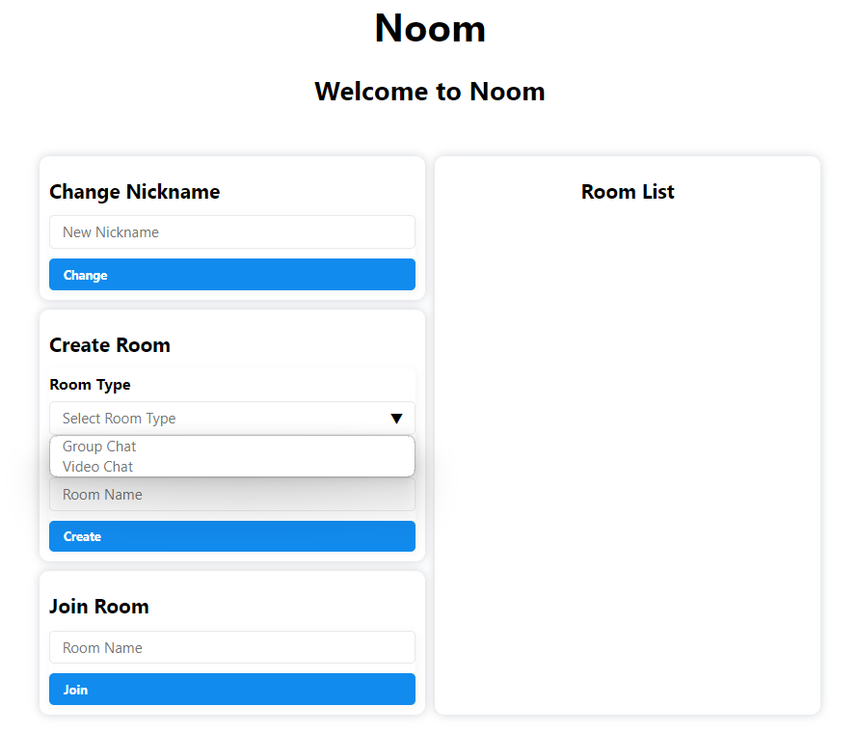The image size is (858, 733).
Task: Click the Select Room Type placeholder text
Action: click(120, 419)
